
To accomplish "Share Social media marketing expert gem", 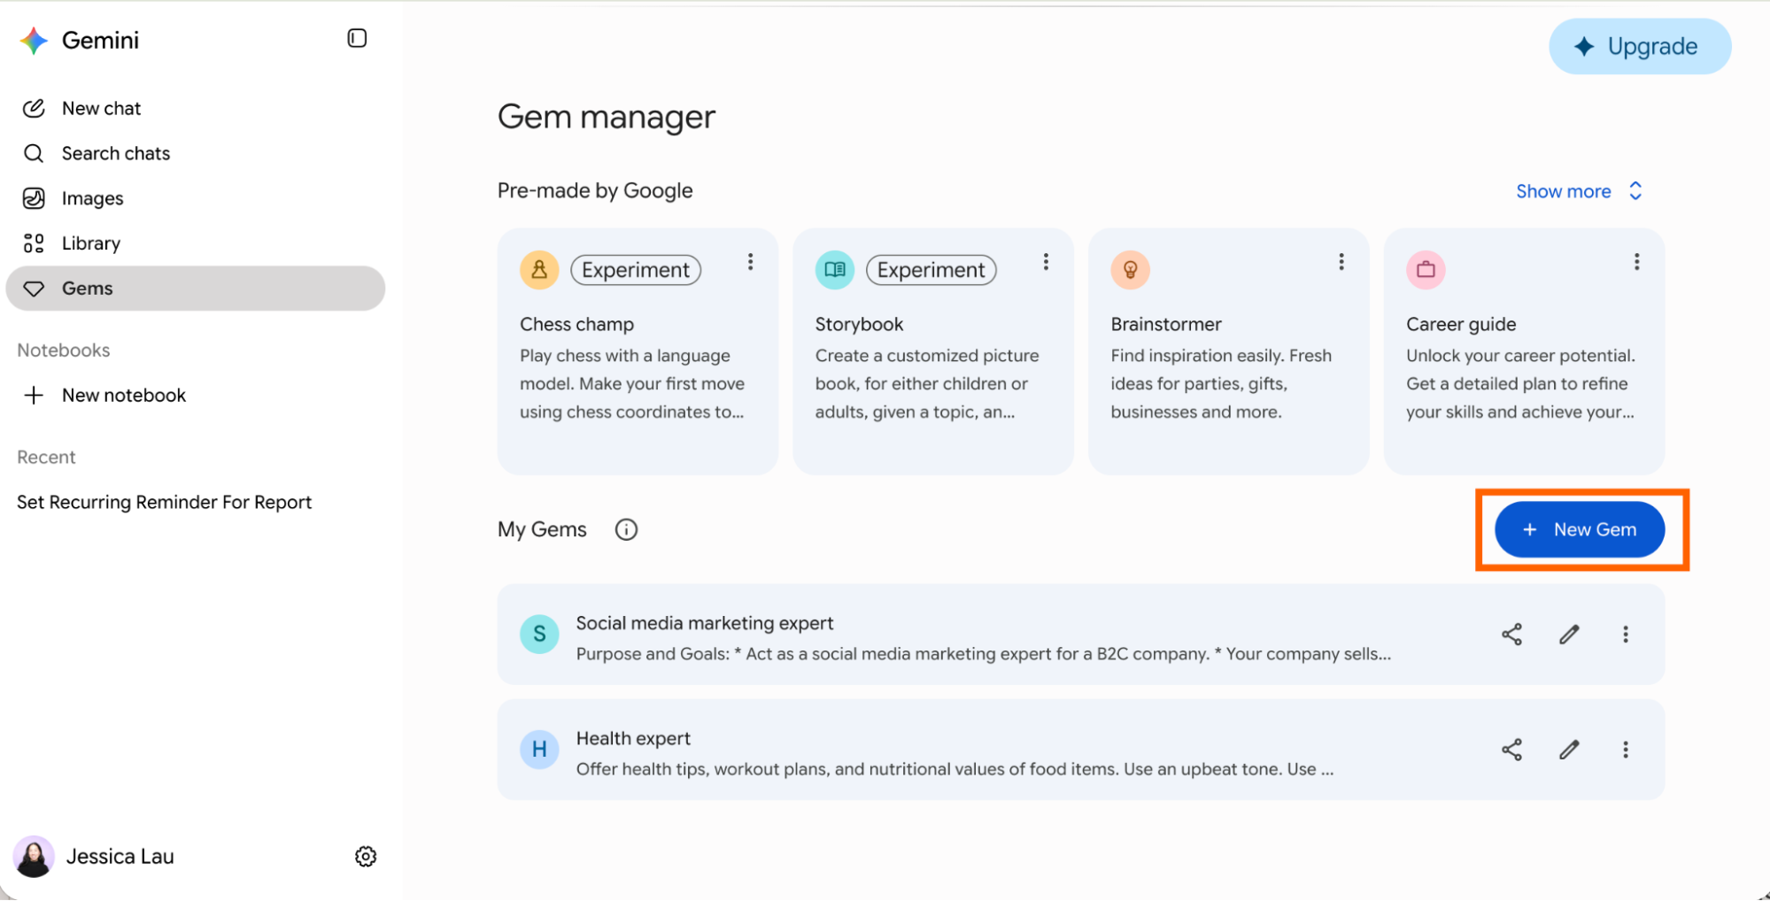I will pos(1511,635).
